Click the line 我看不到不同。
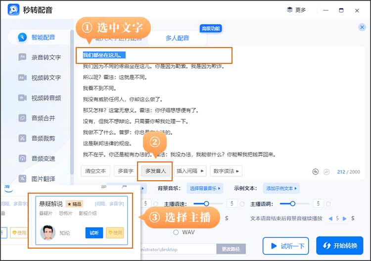 tap(99, 88)
